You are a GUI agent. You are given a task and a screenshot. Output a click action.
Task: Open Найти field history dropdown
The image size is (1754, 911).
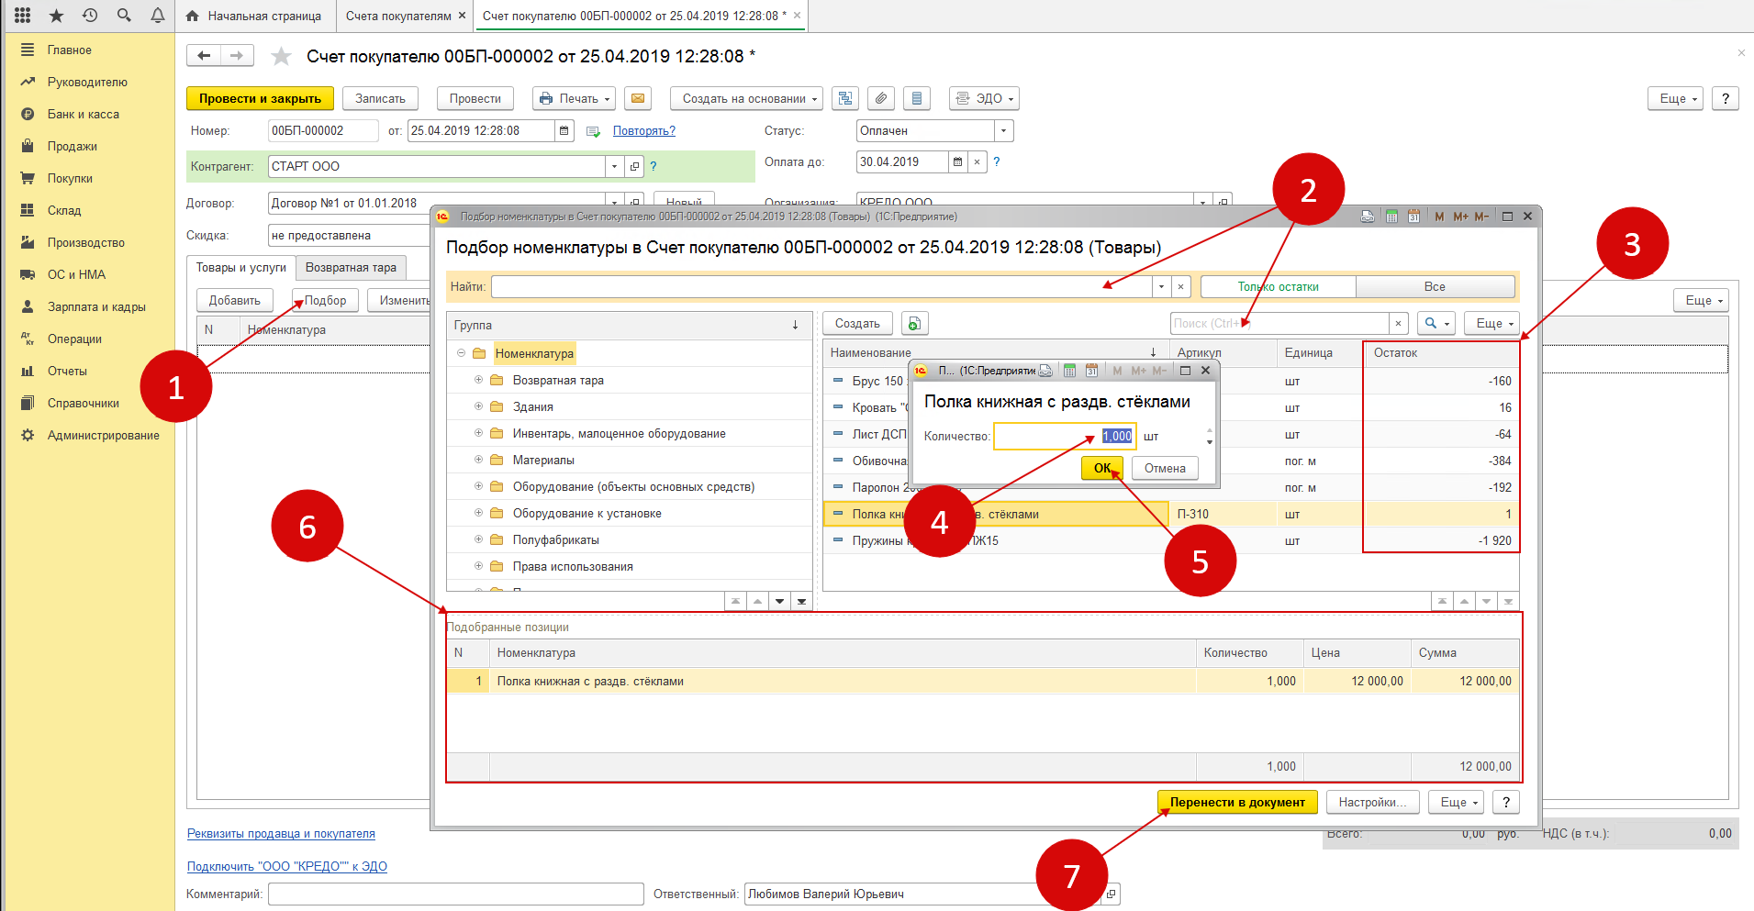pyautogui.click(x=1162, y=287)
